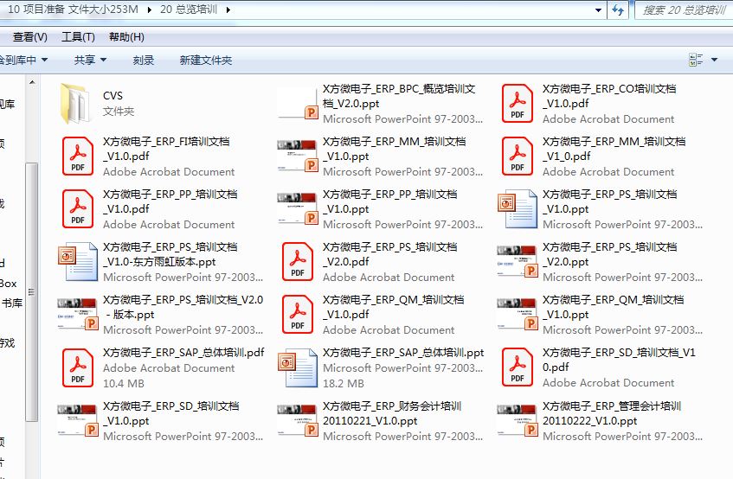Viewport: 733px width, 479px height.
Task: Expand the address bar history dropdown
Action: (598, 10)
